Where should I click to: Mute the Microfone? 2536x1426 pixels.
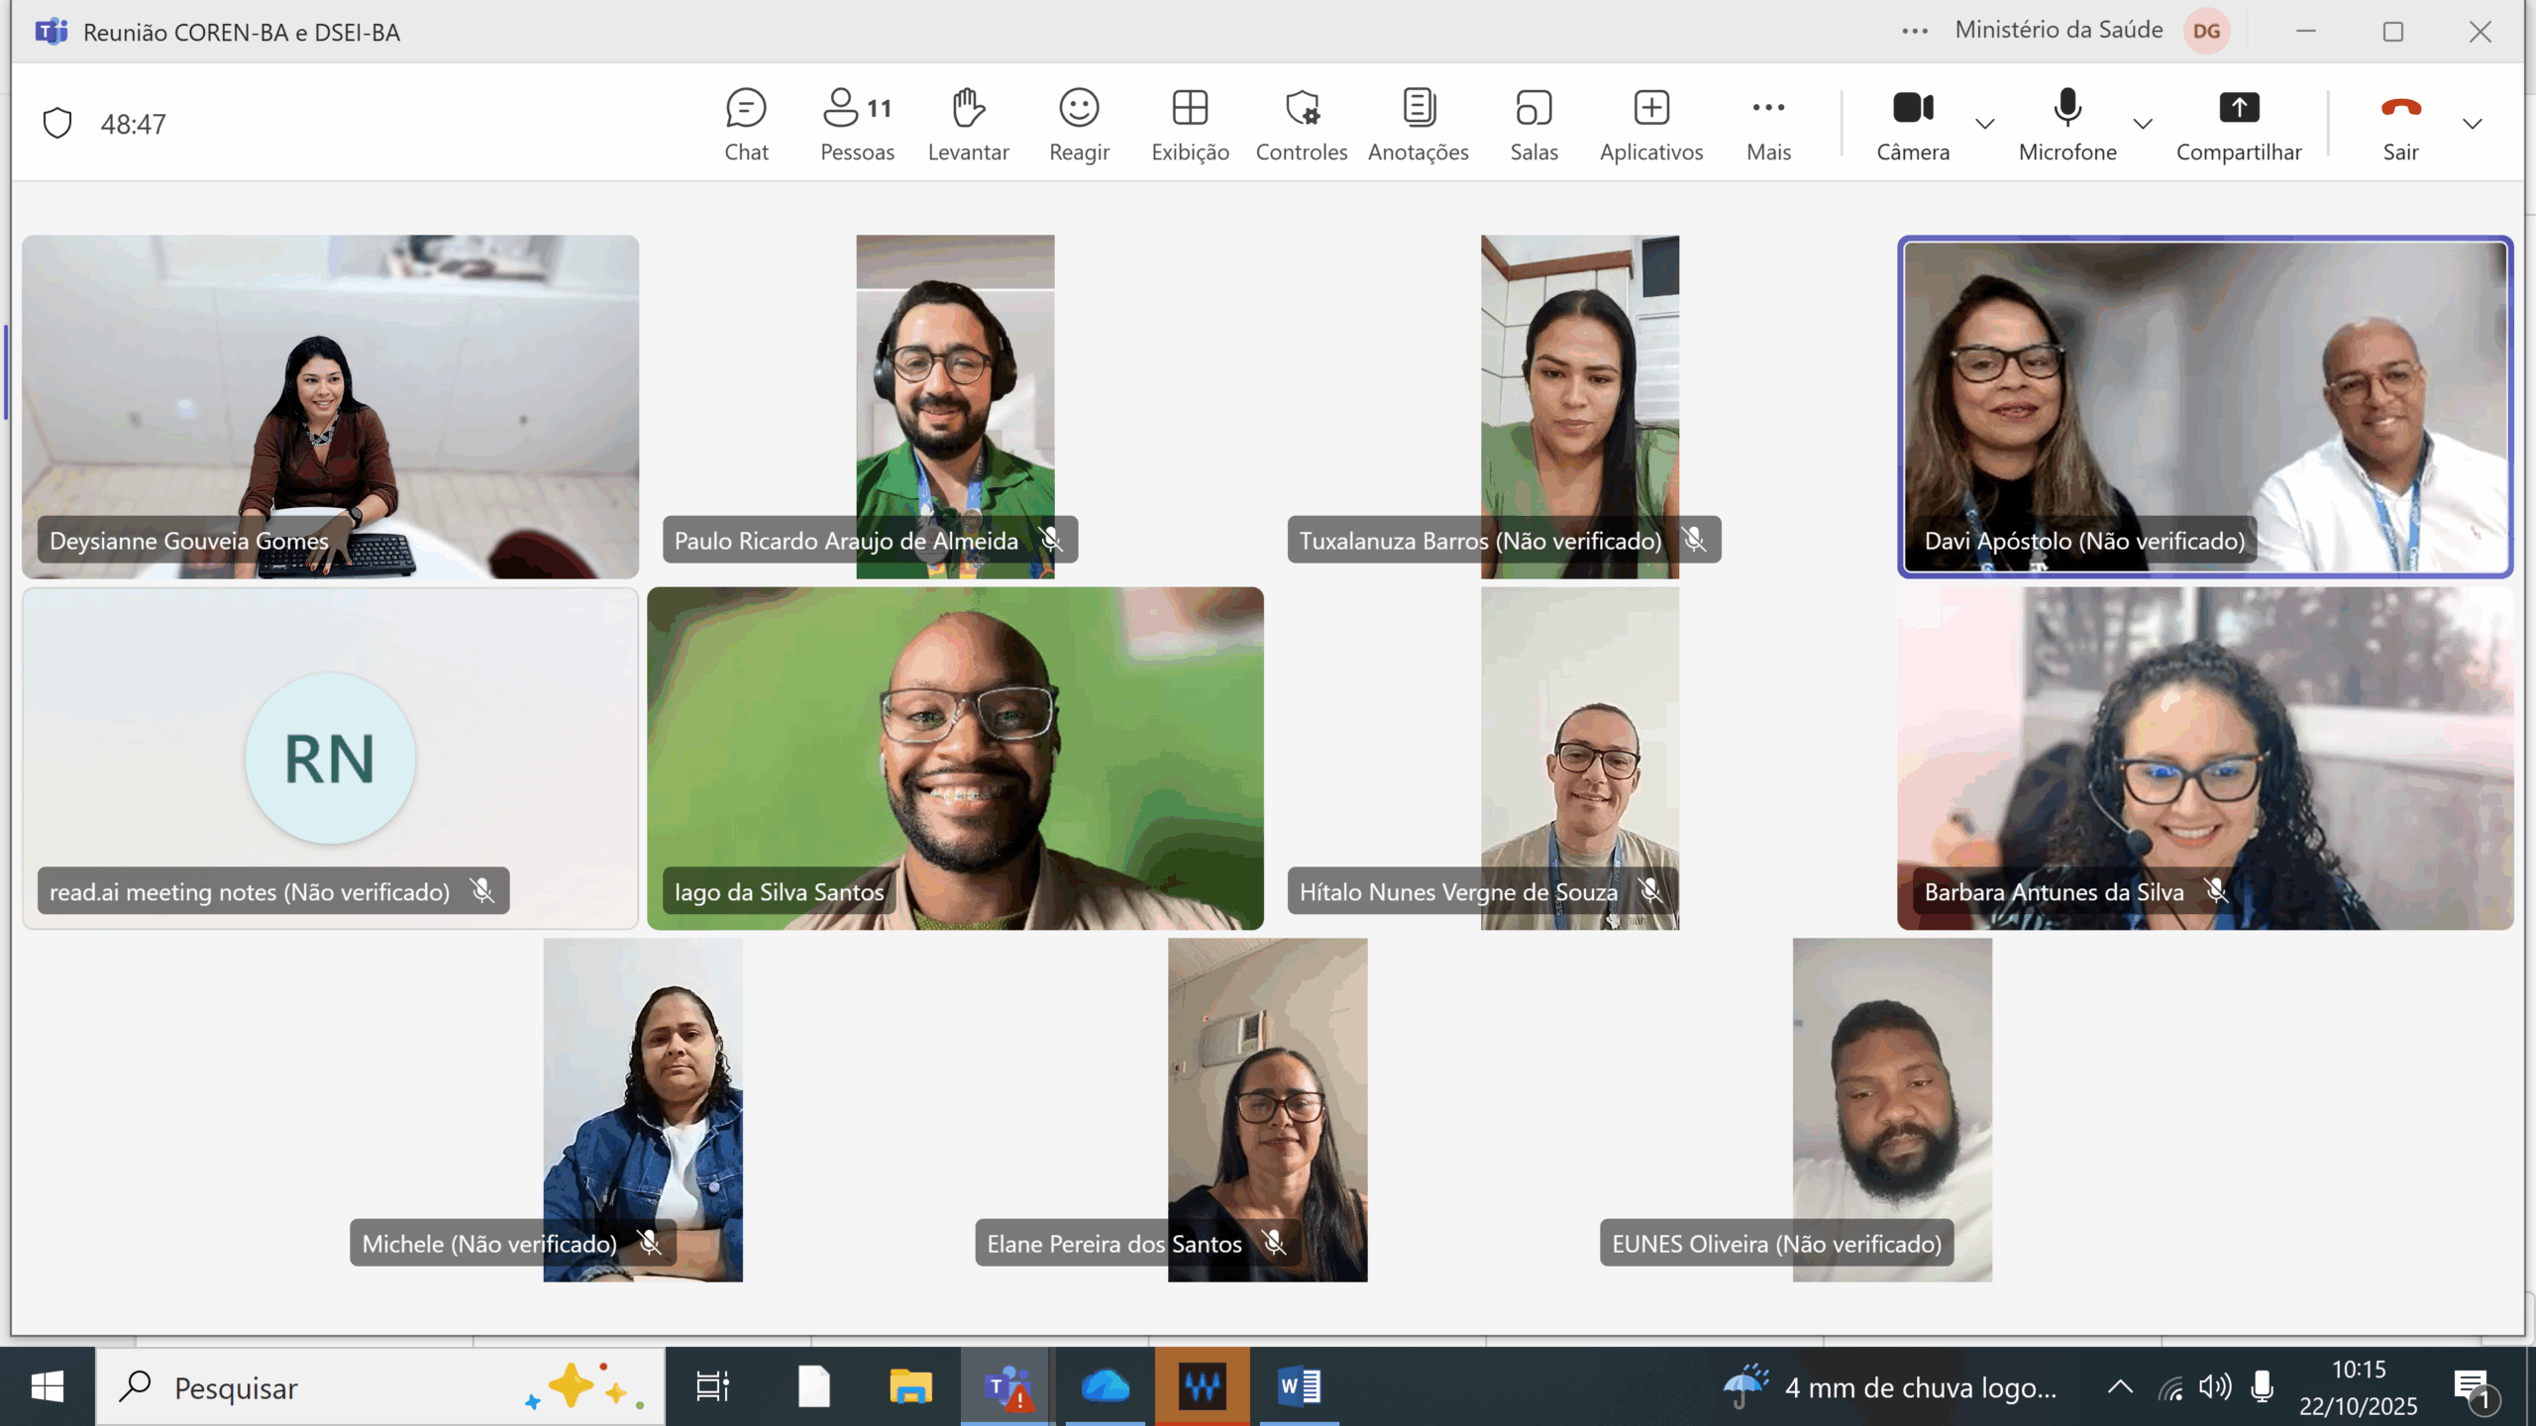[2066, 124]
